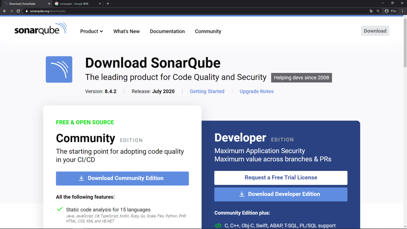Switch to sonarqube Google search tab
Viewport: 407px width, 229px height.
click(x=78, y=4)
